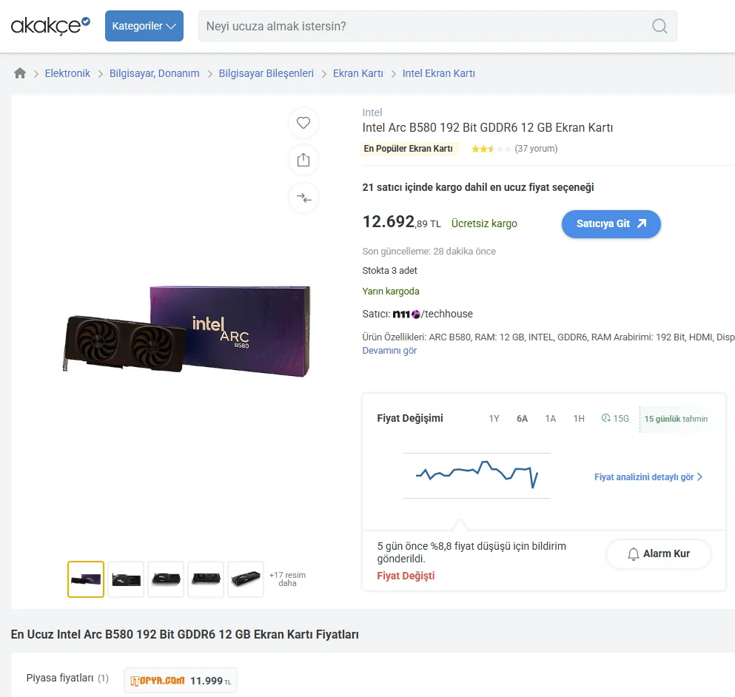
Task: Go to home via breadcrumb house icon
Action: (20, 73)
